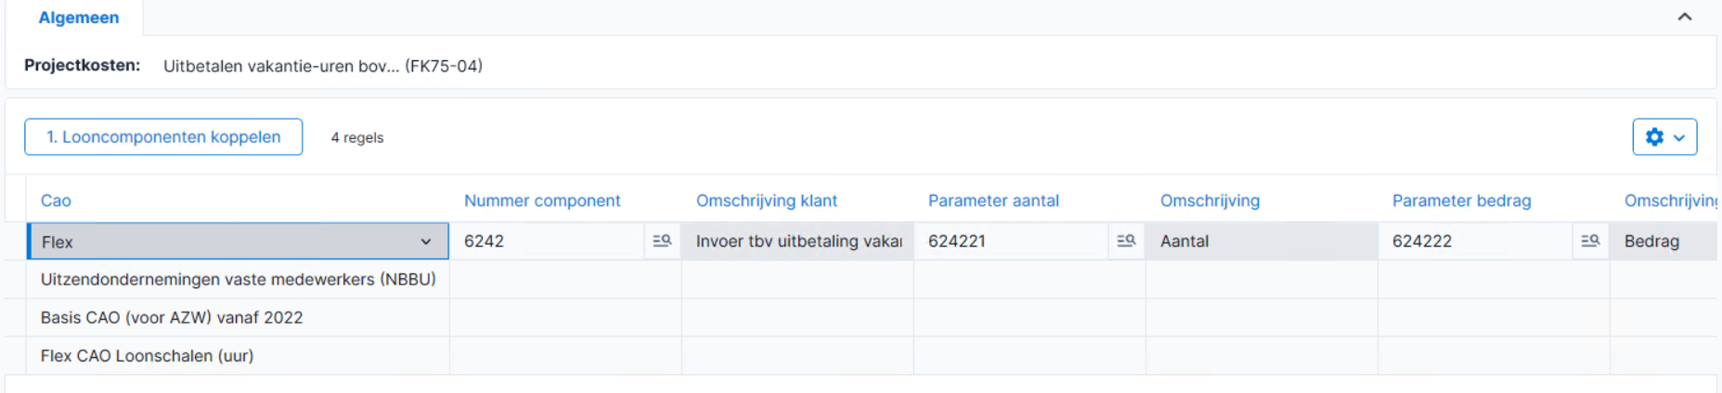Sort by Parameter aantal column header
The height and width of the screenshot is (393, 1722).
point(993,201)
